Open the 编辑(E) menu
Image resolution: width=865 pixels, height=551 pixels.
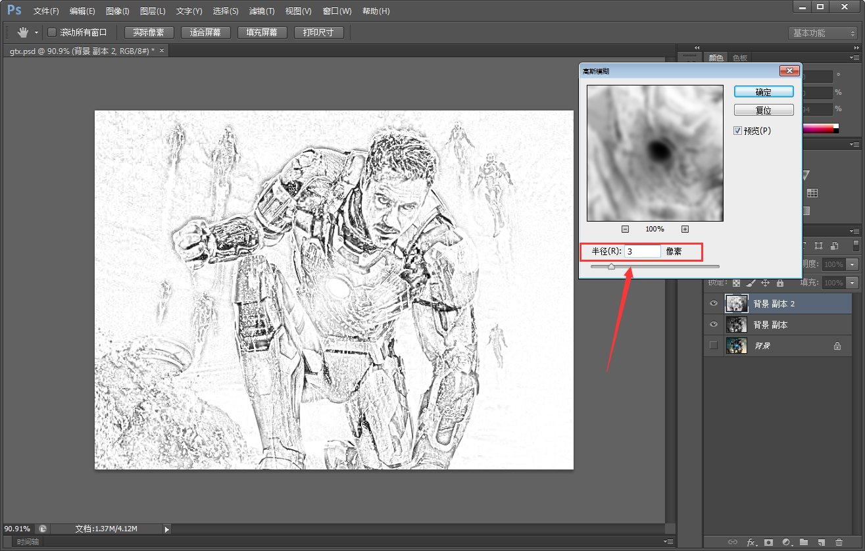tap(82, 11)
